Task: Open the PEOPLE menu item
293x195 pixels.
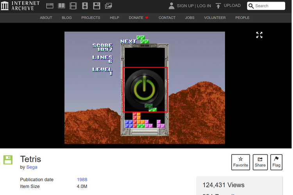Action: 242,18
